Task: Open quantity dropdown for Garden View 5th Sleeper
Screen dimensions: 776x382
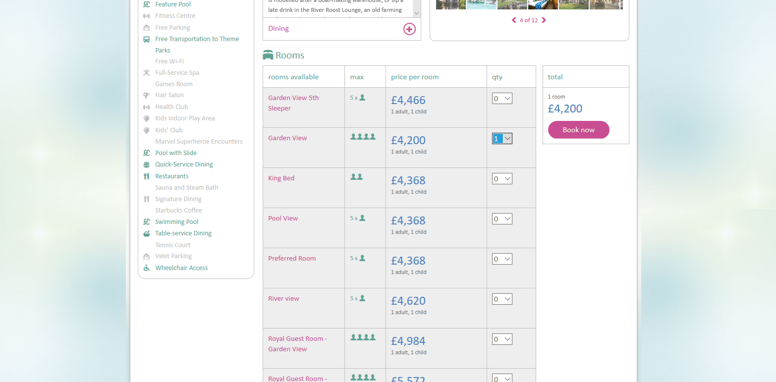Action: click(502, 99)
